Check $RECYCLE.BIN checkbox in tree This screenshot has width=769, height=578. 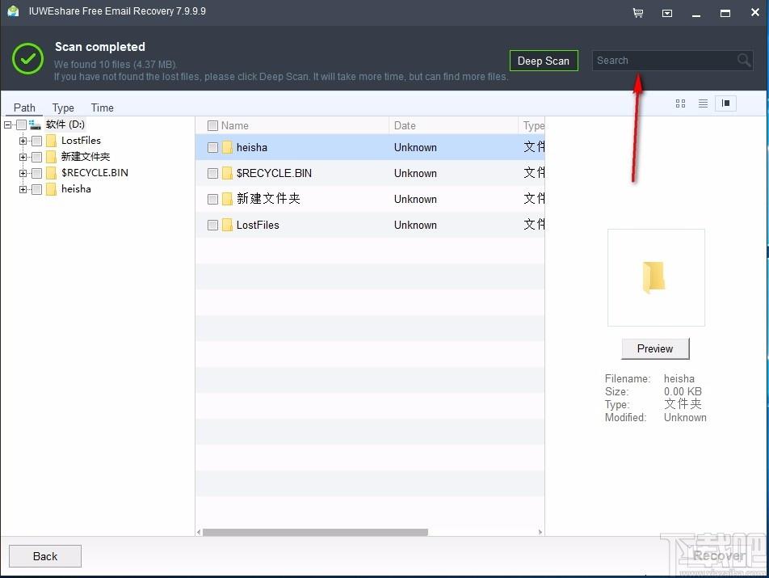(x=37, y=173)
